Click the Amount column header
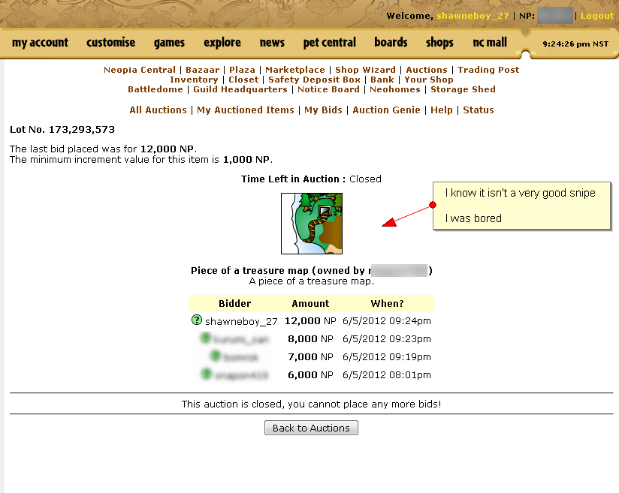 [310, 303]
